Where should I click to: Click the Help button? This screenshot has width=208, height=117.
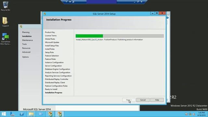(157, 100)
